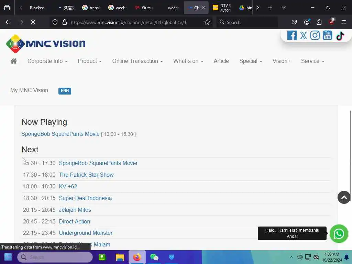Expand the Product dropdown menu
This screenshot has width=352, height=264.
(90, 61)
